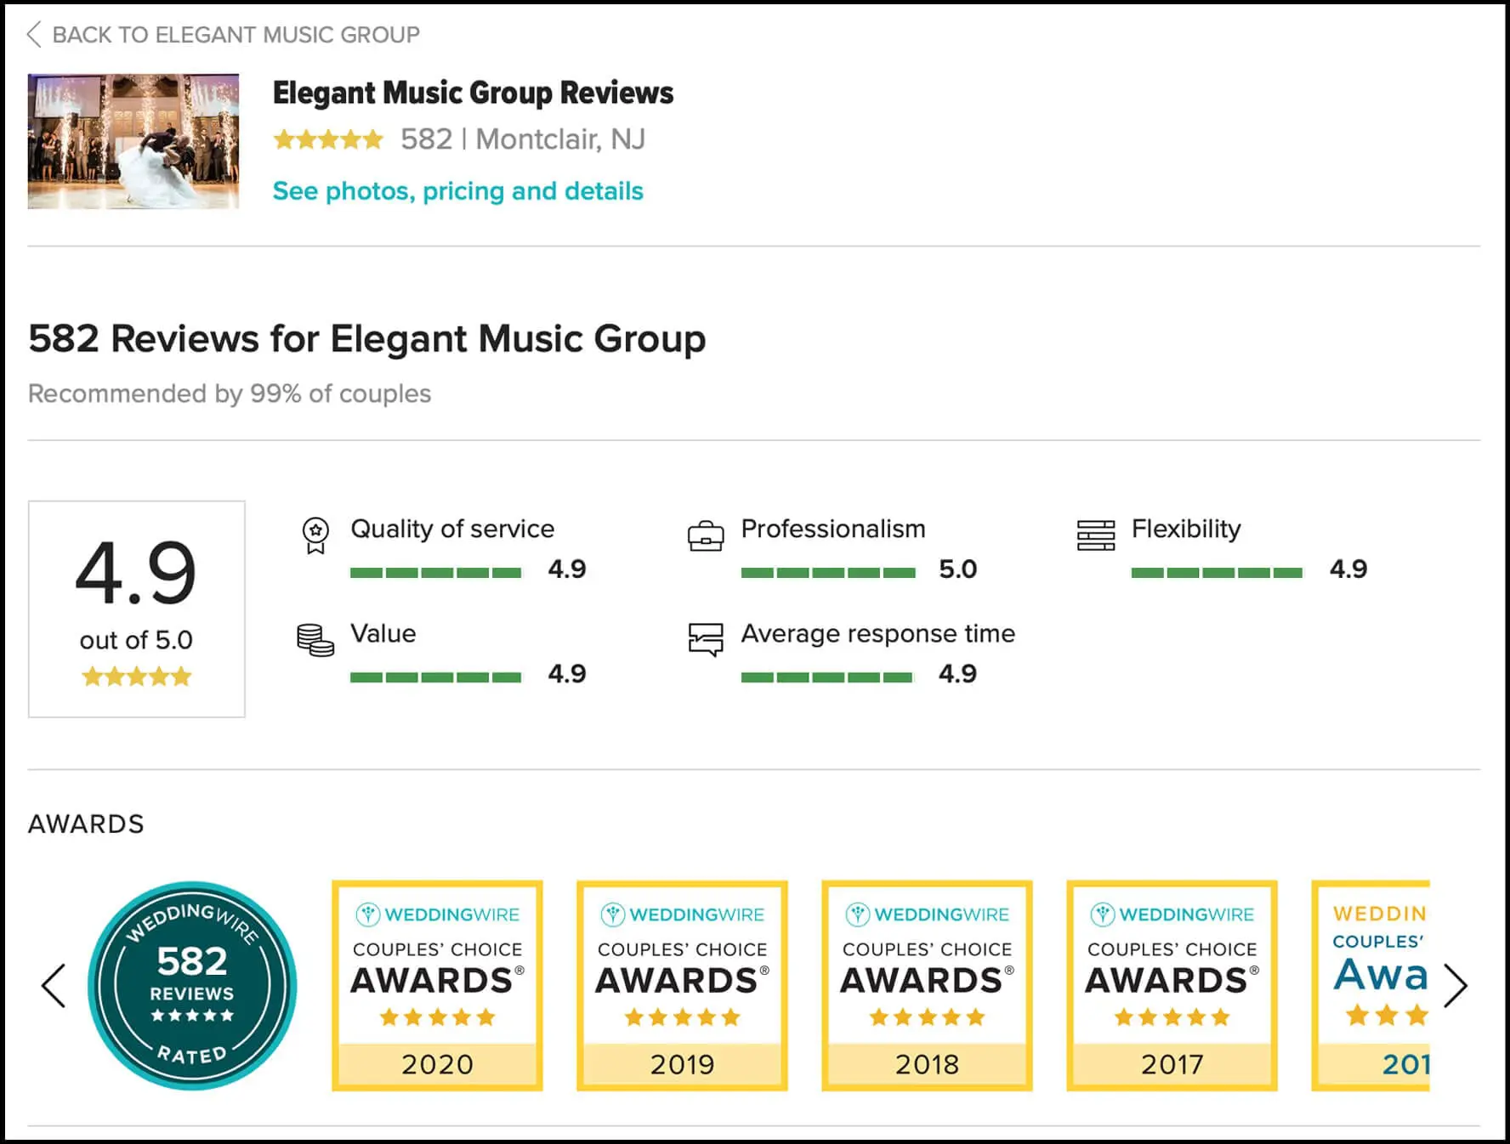The height and width of the screenshot is (1144, 1510).
Task: Open the Elegant Music Group vendor photo
Action: coord(133,141)
